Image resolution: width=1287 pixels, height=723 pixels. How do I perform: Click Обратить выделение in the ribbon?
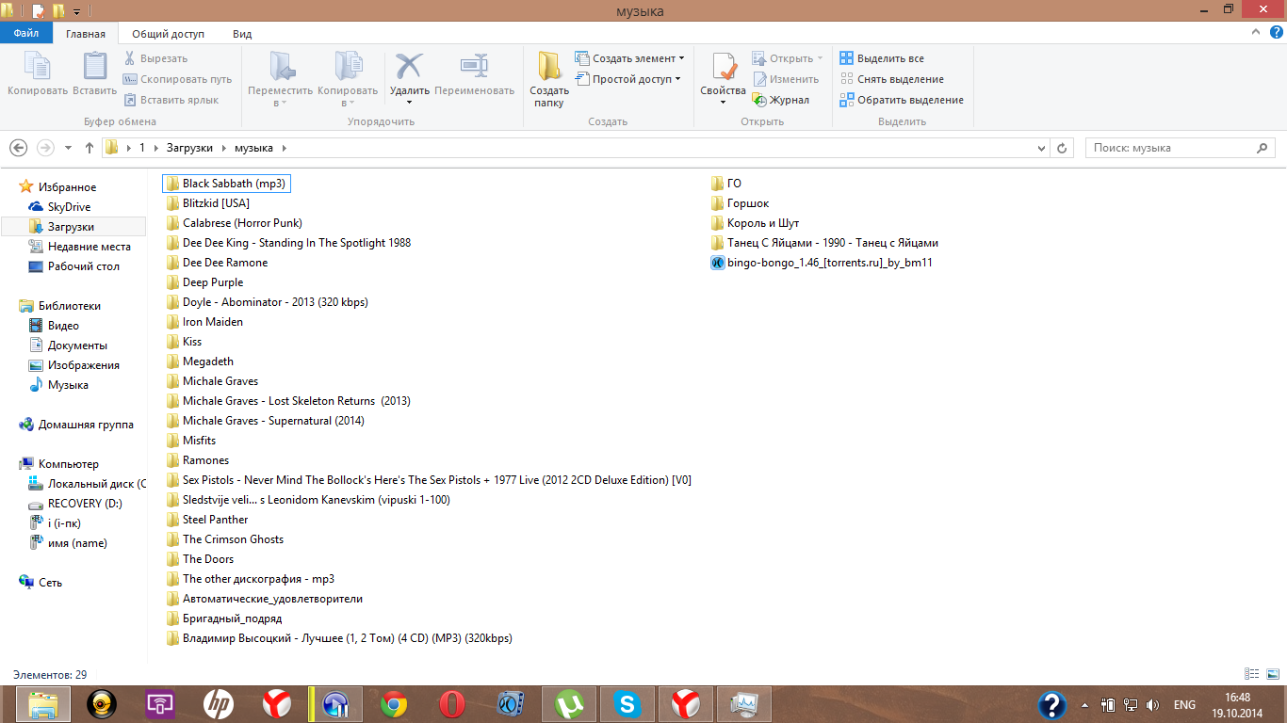coord(902,100)
